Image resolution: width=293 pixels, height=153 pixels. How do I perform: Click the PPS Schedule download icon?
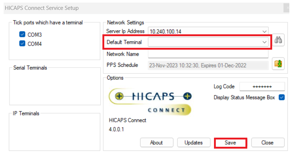278,65
